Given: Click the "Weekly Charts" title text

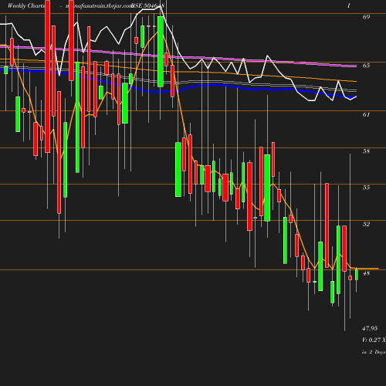Looking at the screenshot, I should [25, 6].
